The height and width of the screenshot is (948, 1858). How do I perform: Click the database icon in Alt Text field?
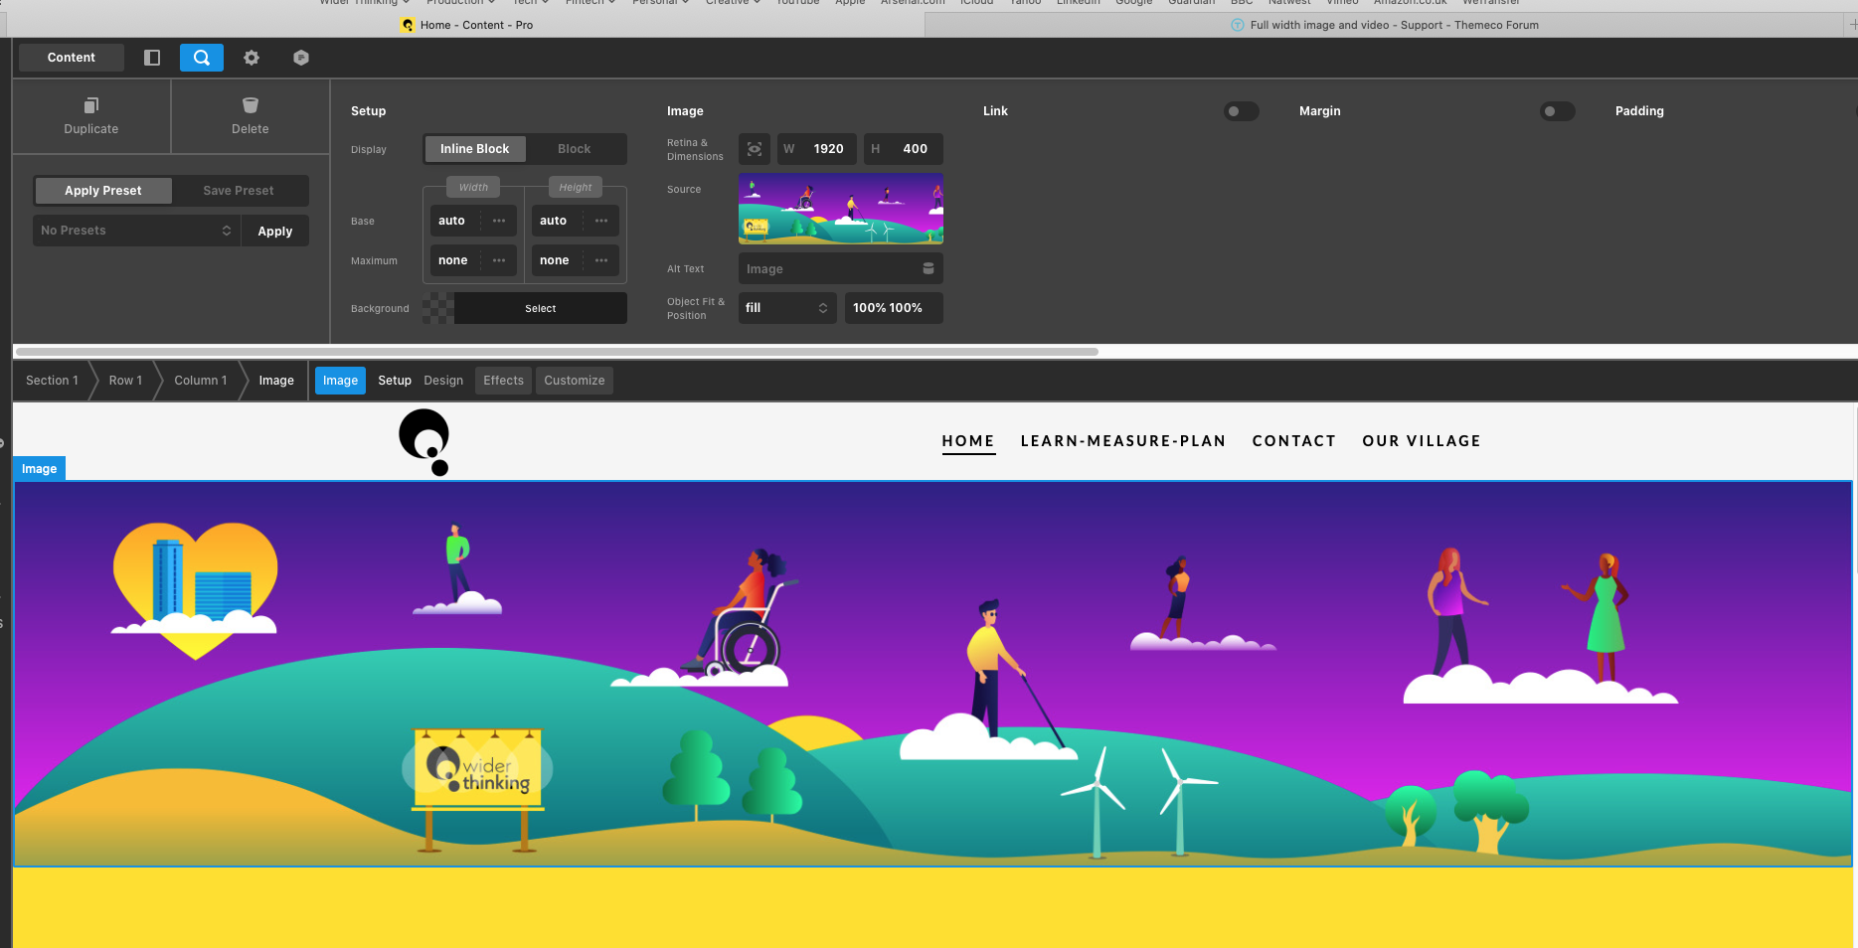(x=928, y=269)
